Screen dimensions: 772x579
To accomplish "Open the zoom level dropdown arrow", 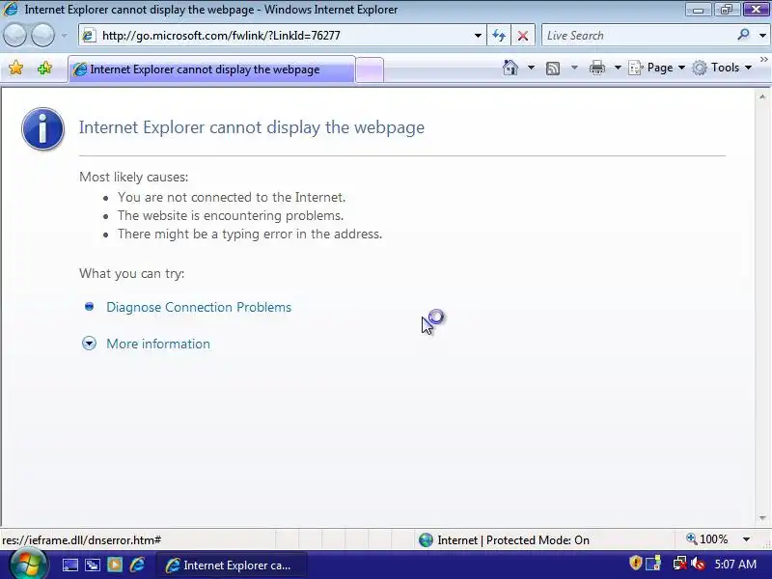I will [746, 539].
